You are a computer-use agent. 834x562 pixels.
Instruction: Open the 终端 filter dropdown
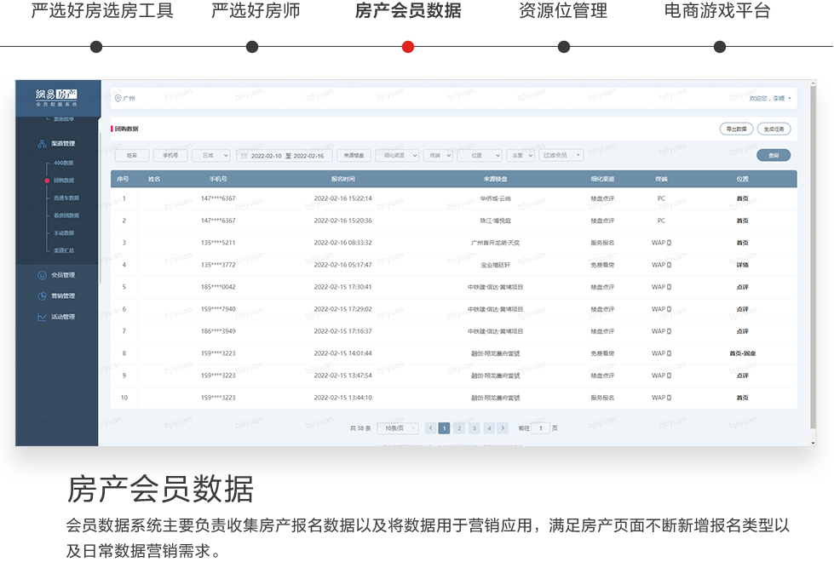click(438, 155)
